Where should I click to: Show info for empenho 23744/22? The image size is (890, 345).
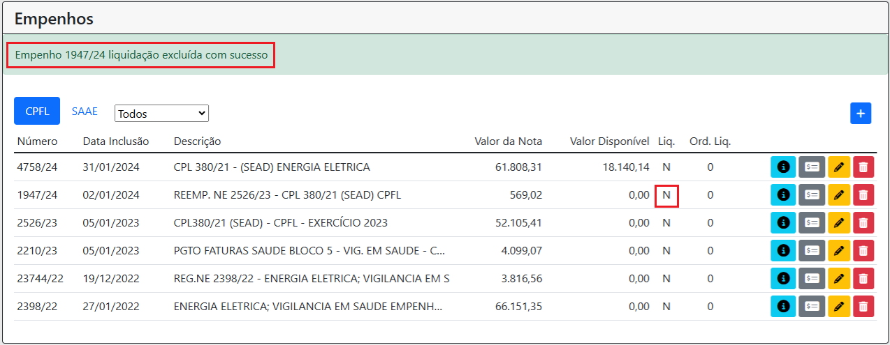point(783,279)
